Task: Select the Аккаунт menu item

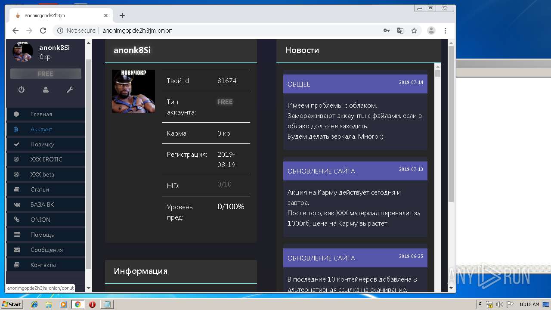Action: tap(46, 129)
